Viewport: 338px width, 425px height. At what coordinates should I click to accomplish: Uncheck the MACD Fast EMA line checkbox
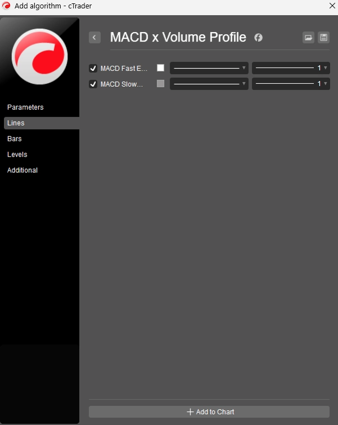93,68
